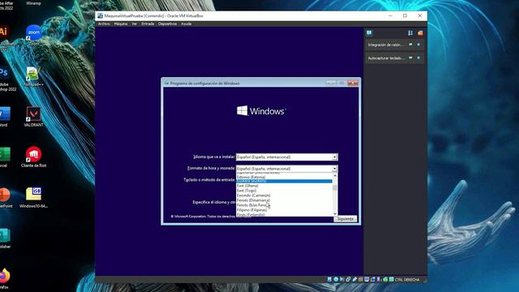This screenshot has width=519, height=292.
Task: Click the hard disk activity status icon
Action: [329, 279]
